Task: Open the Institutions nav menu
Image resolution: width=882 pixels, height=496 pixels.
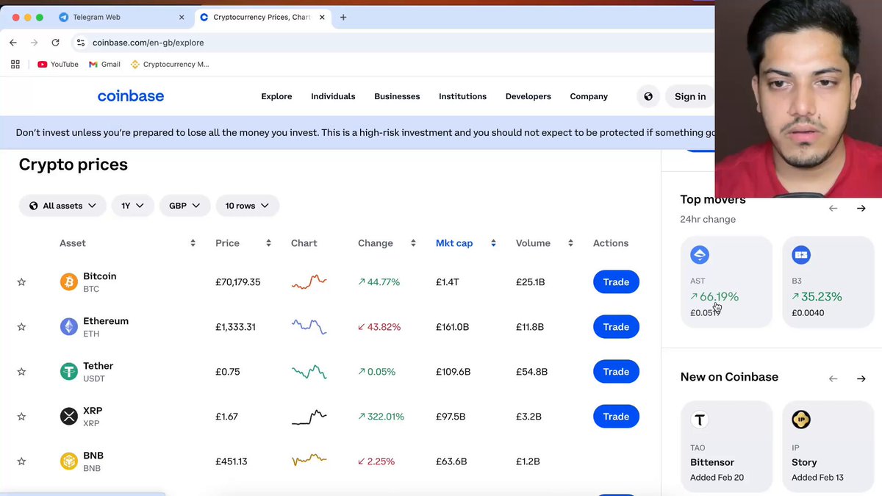Action: 462,96
